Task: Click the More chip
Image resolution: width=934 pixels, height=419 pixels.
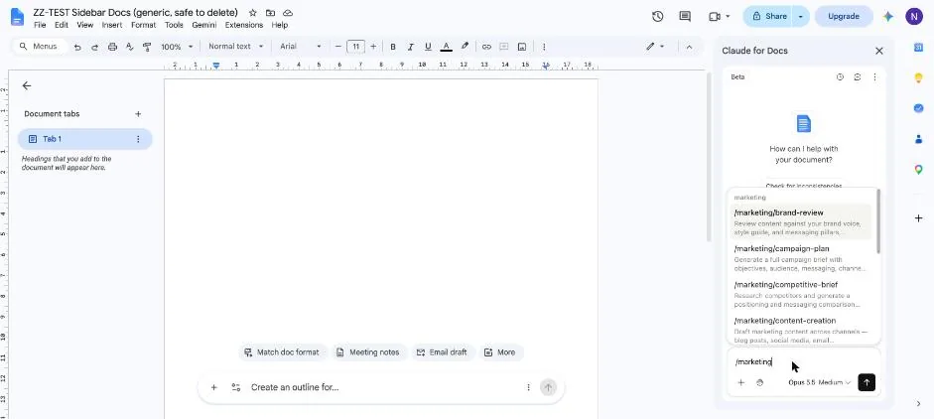Action: pos(501,352)
